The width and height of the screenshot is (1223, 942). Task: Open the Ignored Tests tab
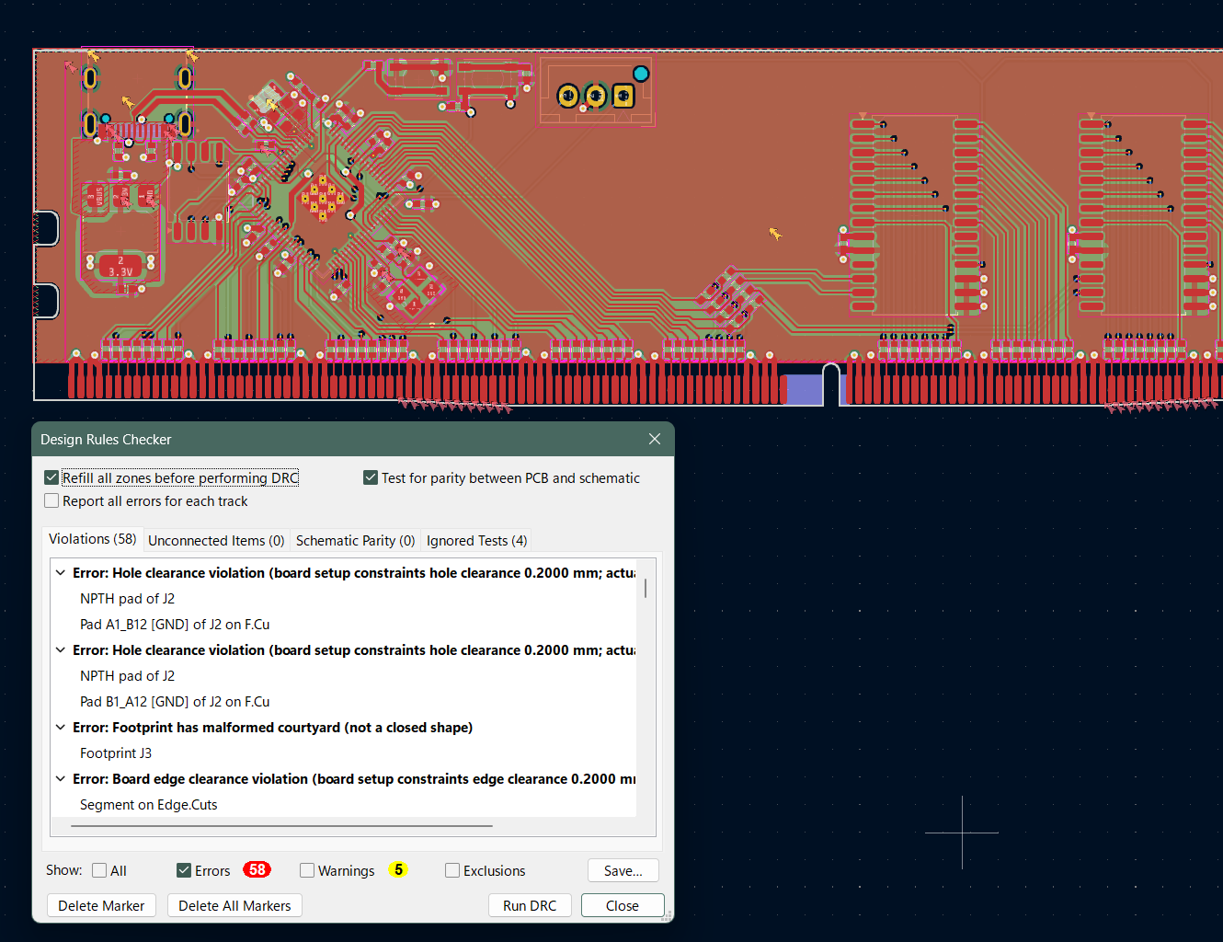tap(476, 541)
